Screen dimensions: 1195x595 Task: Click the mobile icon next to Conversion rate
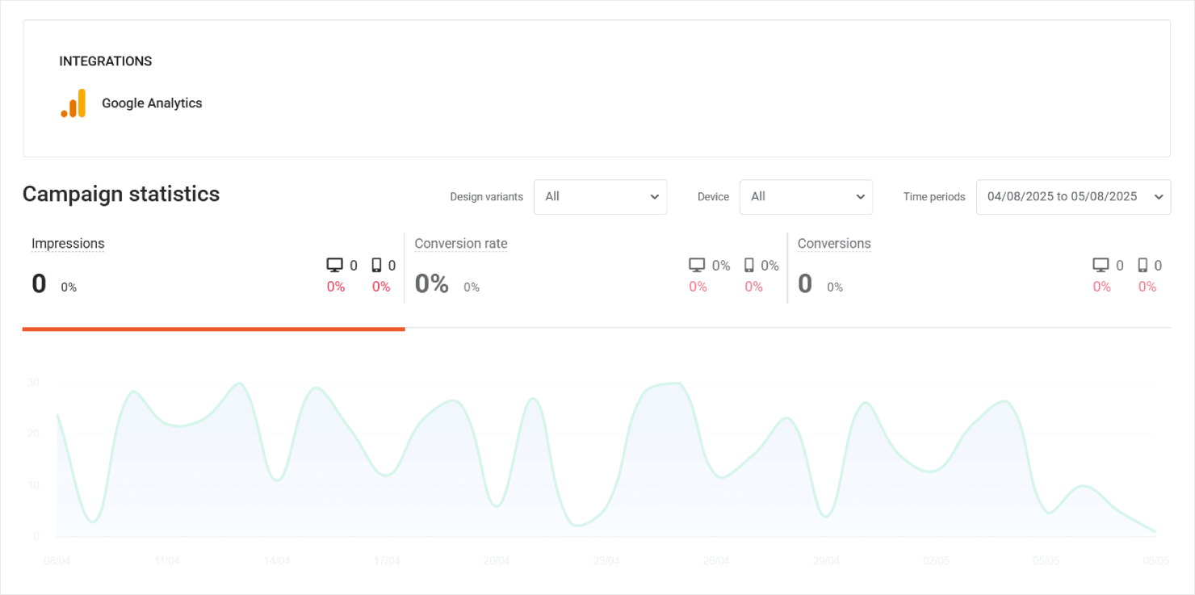pos(747,265)
